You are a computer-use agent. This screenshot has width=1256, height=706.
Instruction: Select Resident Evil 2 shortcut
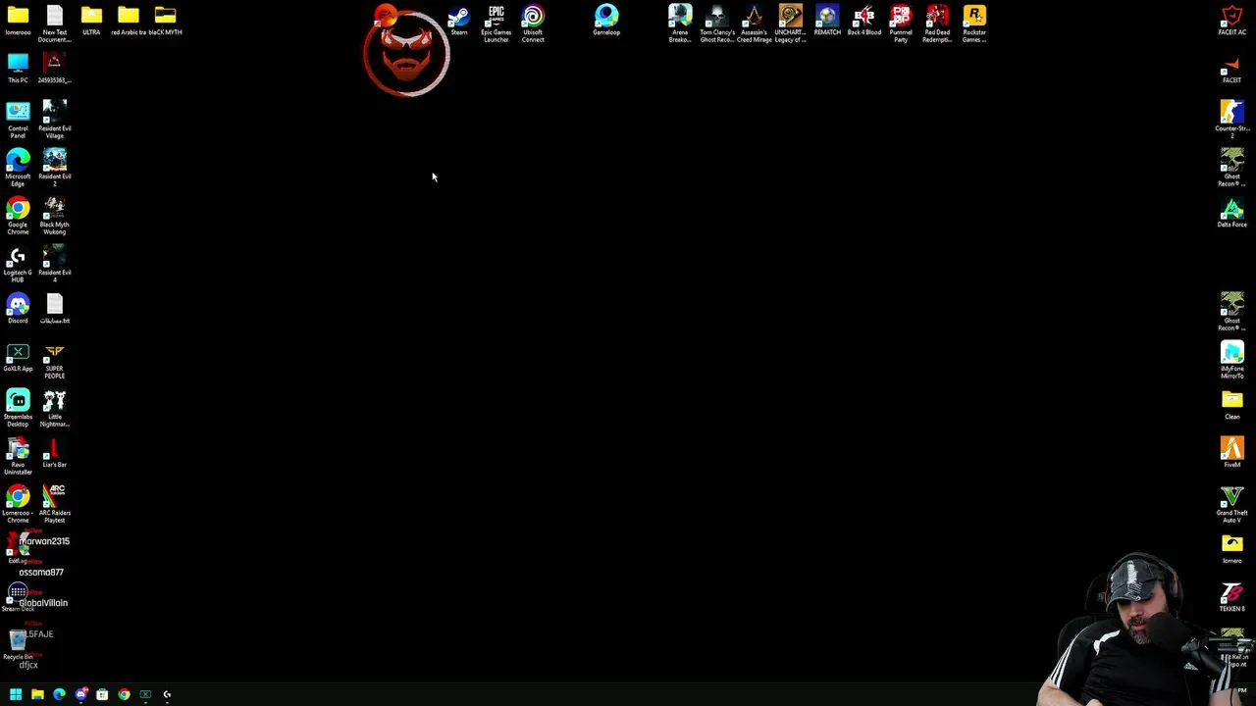55,168
